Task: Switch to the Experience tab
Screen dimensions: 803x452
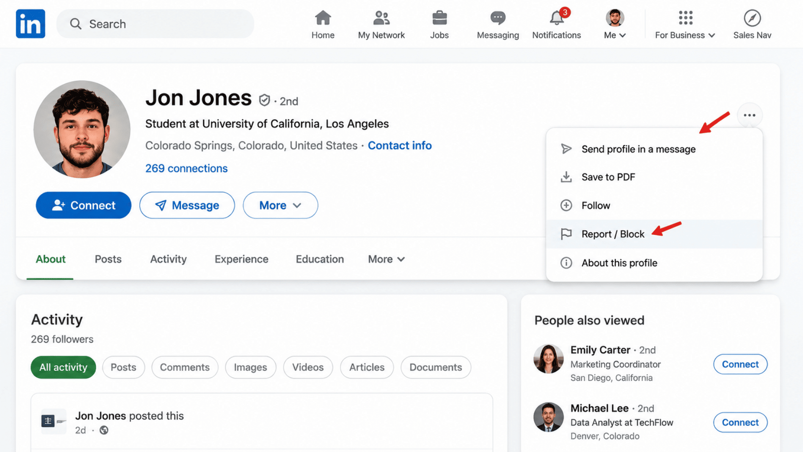Action: pyautogui.click(x=241, y=259)
